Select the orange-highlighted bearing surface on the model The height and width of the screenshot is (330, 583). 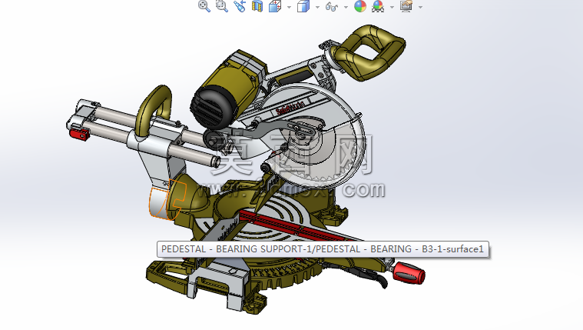158,203
